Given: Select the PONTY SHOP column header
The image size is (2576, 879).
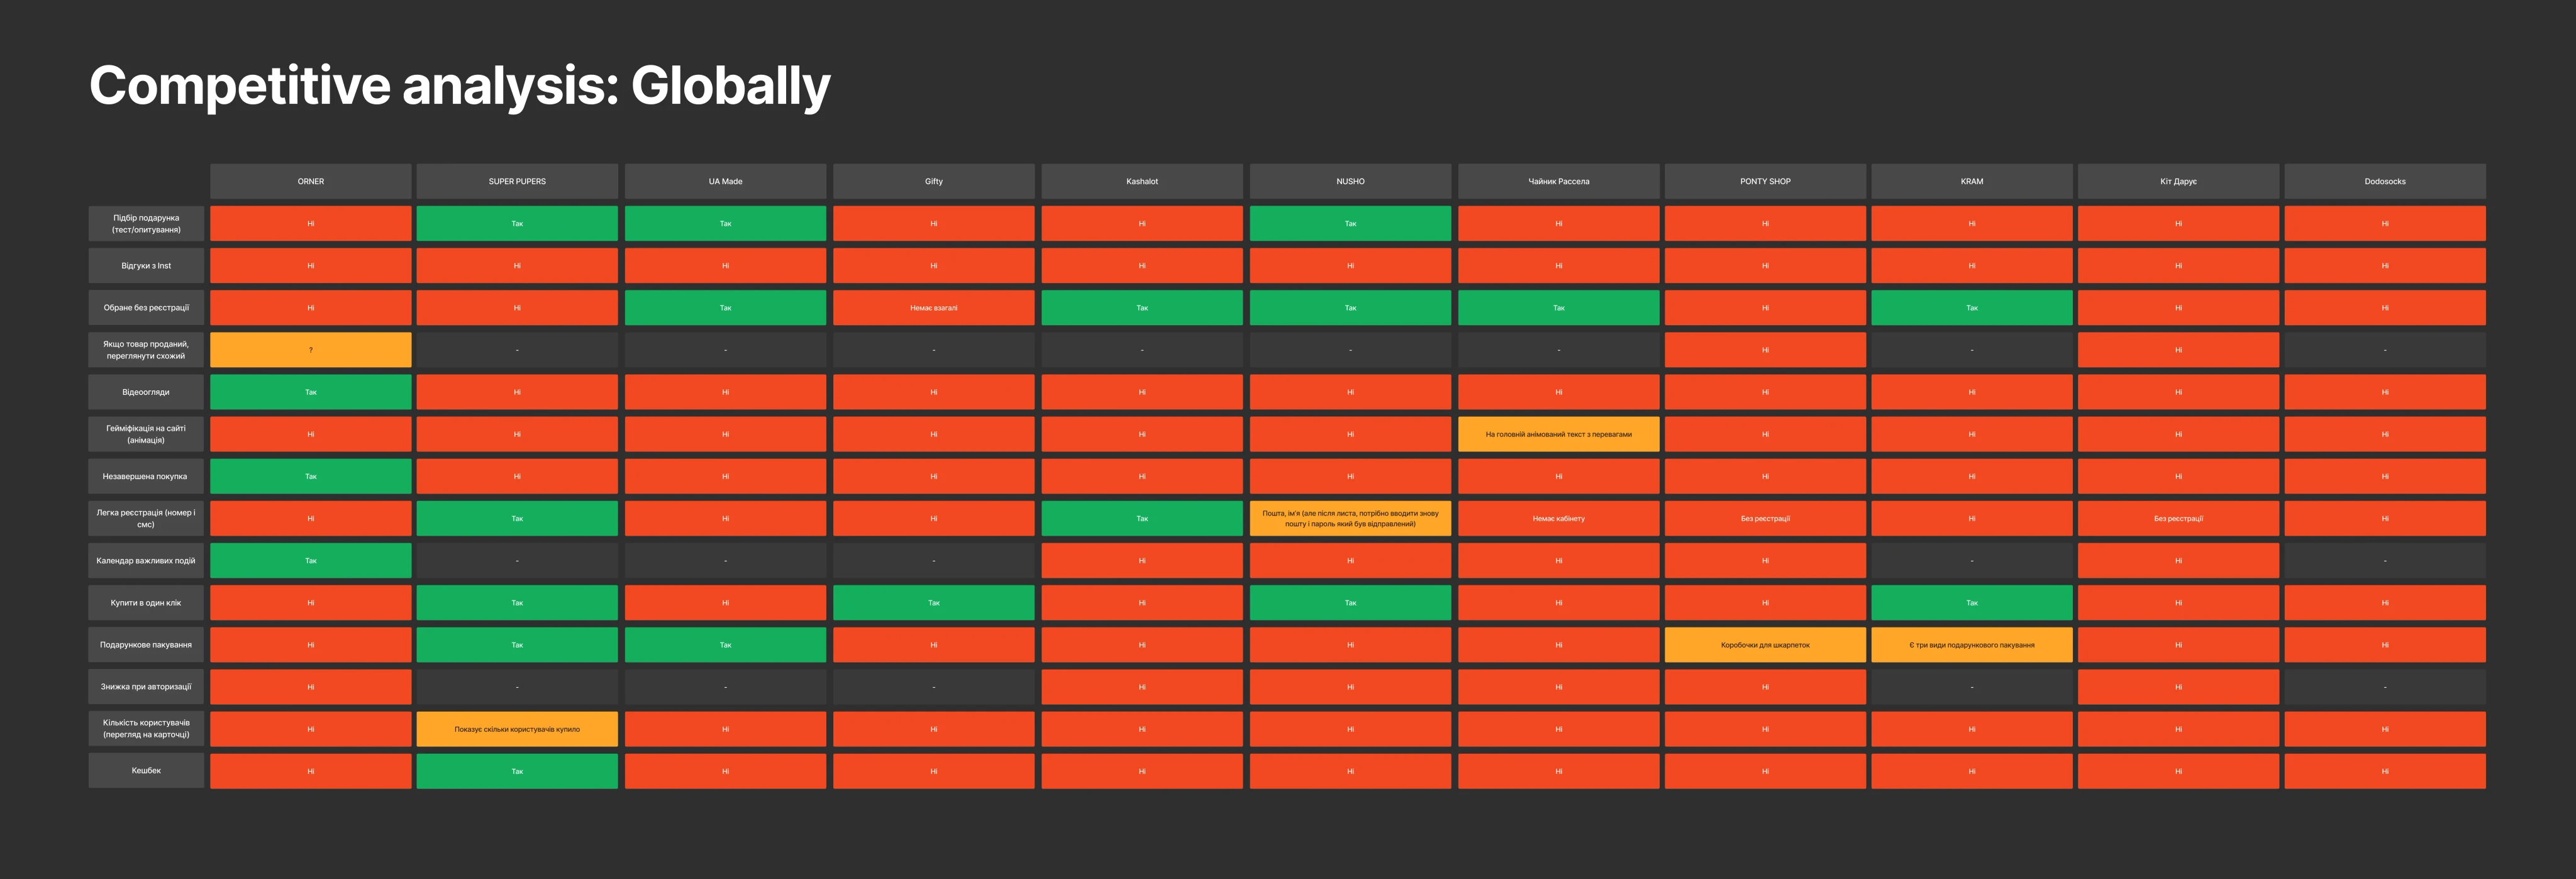Looking at the screenshot, I should click(x=1765, y=181).
